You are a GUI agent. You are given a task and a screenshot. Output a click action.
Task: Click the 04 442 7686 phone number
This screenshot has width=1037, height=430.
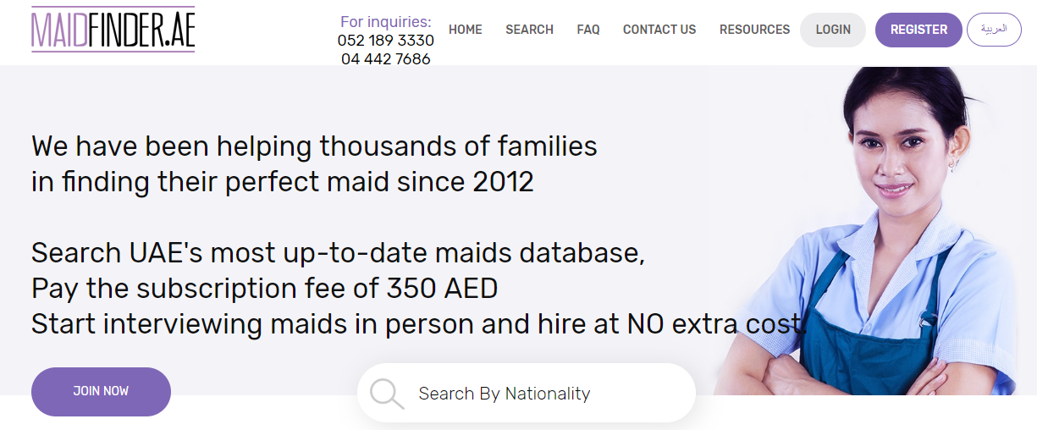[386, 59]
